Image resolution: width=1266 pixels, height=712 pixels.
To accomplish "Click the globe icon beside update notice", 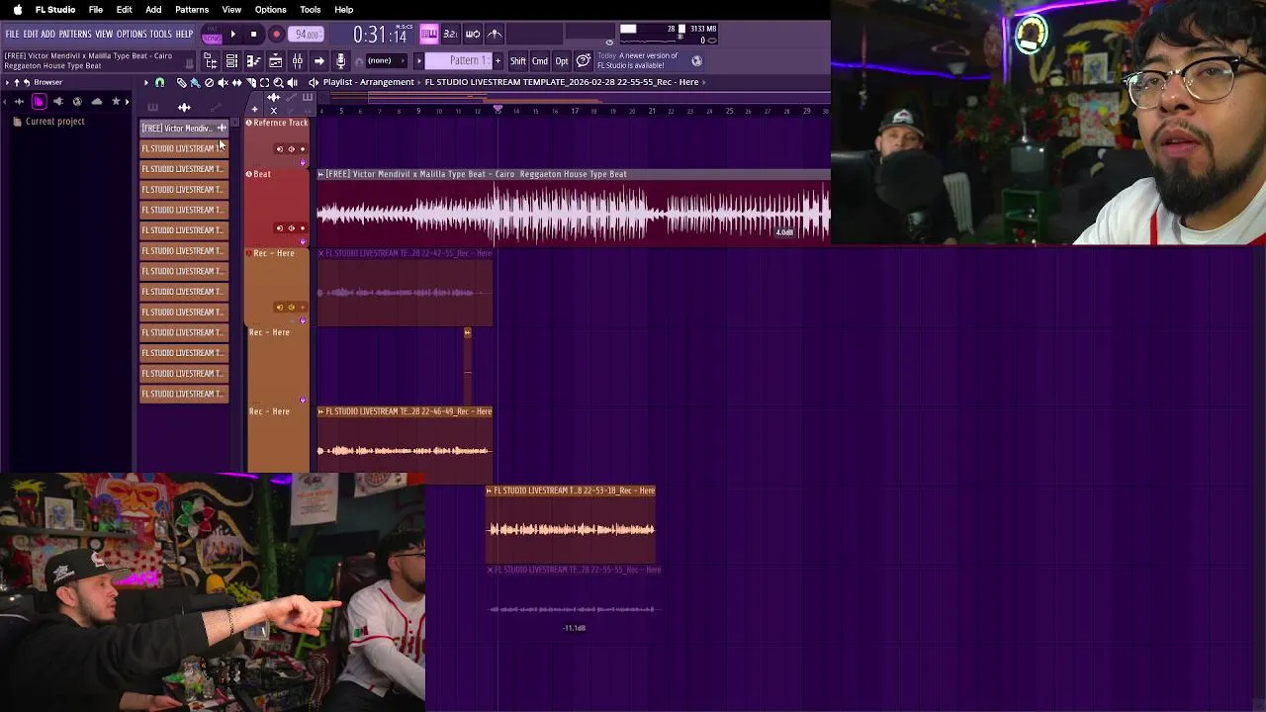I will (x=696, y=61).
